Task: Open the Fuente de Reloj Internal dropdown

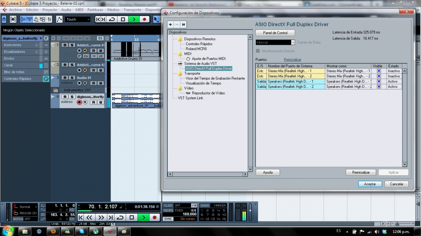Action: (275, 42)
